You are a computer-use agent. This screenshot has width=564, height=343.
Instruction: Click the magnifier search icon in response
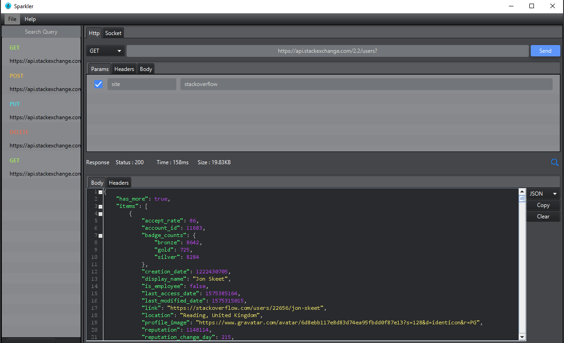coord(554,162)
